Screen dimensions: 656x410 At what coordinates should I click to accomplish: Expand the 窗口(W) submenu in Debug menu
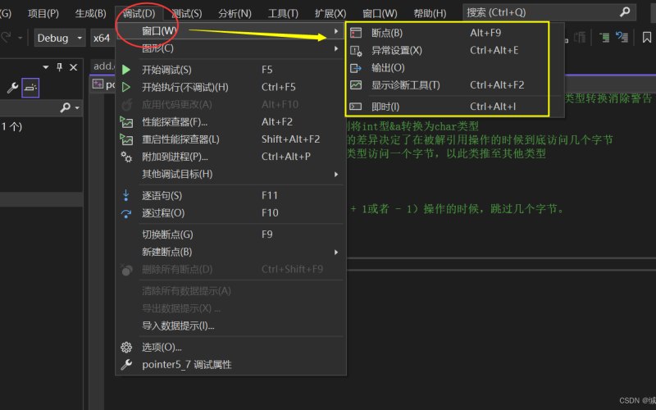pyautogui.click(x=231, y=31)
